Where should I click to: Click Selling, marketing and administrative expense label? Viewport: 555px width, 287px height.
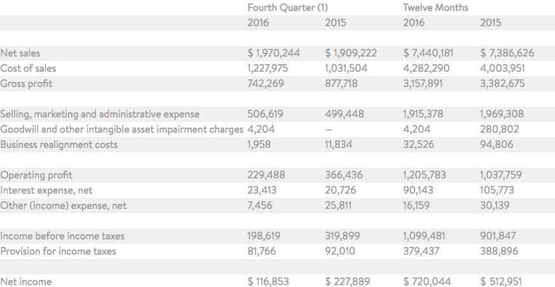point(100,114)
